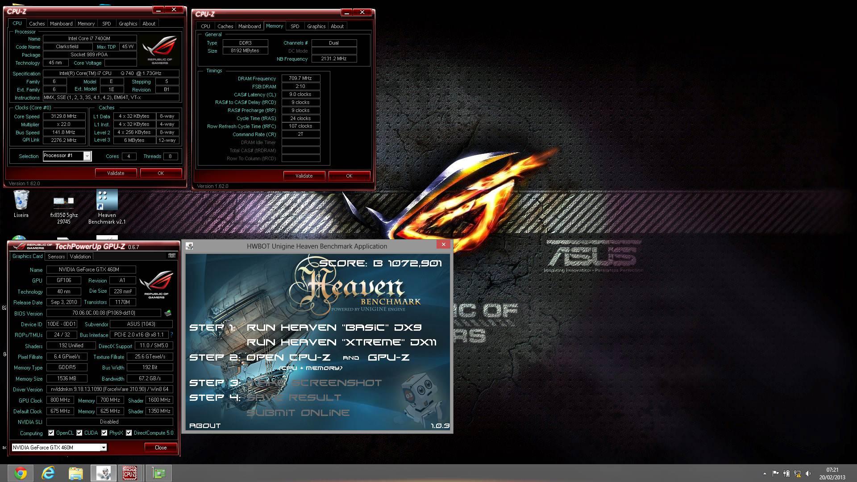Image resolution: width=857 pixels, height=482 pixels.
Task: Show hidden system tray icons arrow
Action: (x=765, y=474)
